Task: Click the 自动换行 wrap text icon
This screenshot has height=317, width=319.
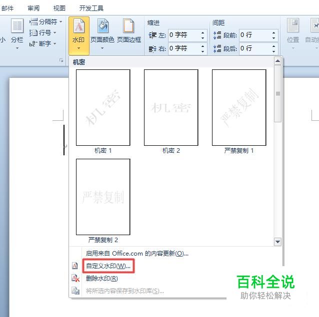Action: (x=314, y=25)
